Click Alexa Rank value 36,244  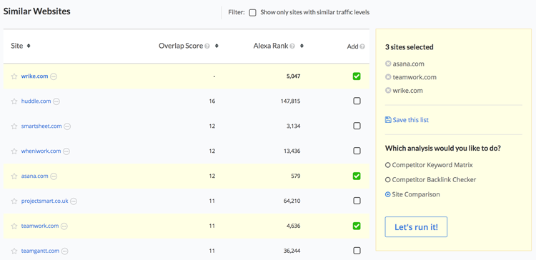pyautogui.click(x=292, y=251)
